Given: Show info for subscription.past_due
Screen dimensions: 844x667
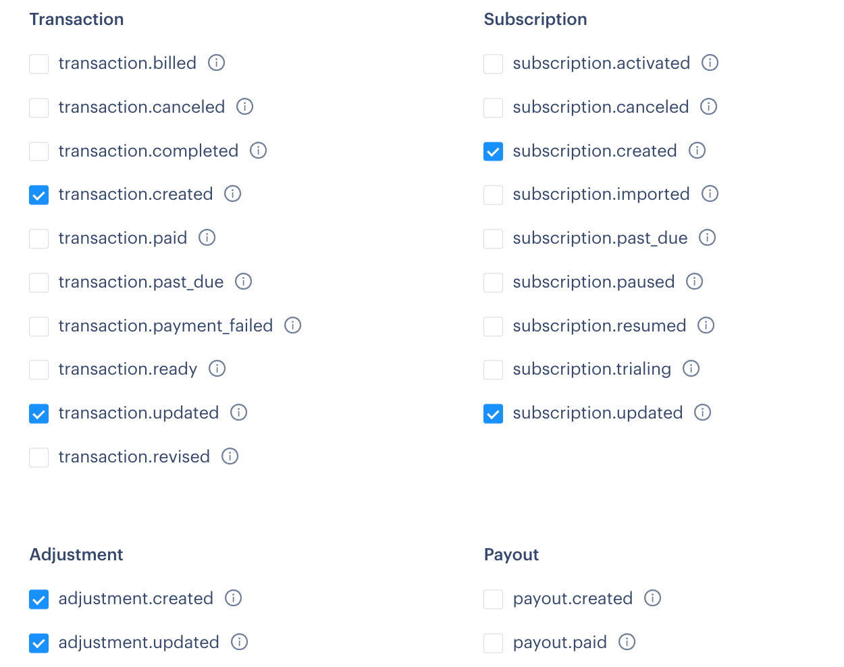Looking at the screenshot, I should 707,238.
